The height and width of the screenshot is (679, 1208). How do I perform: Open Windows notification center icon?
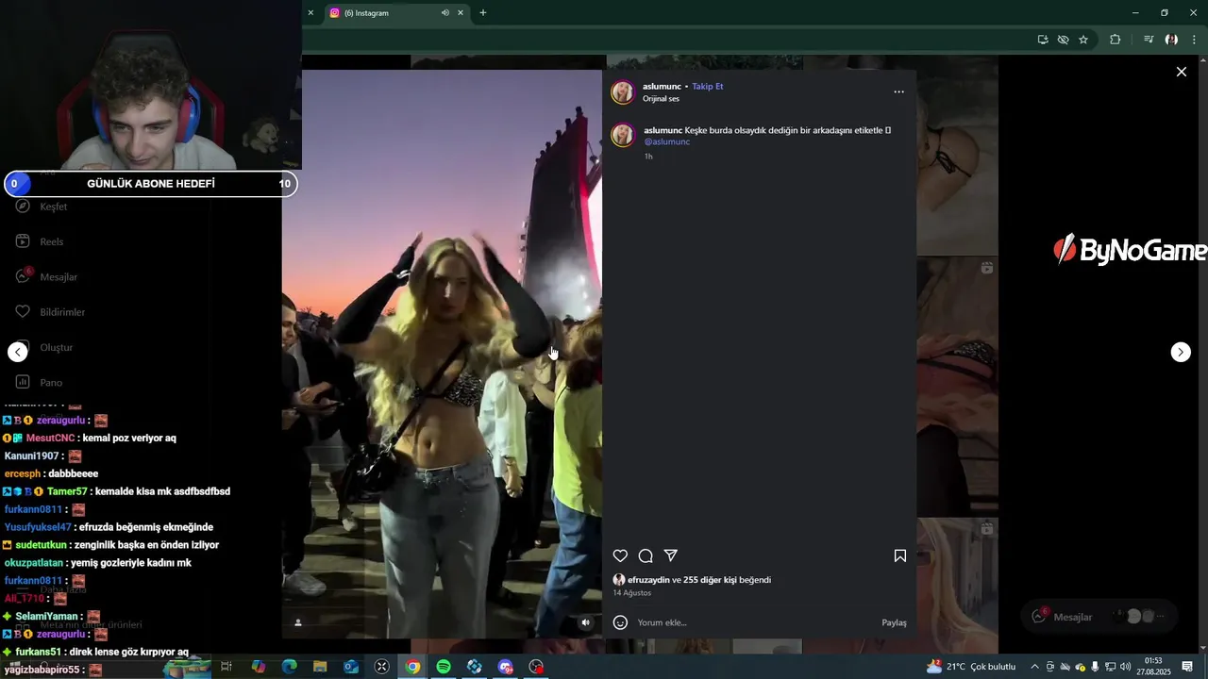pos(1187,667)
